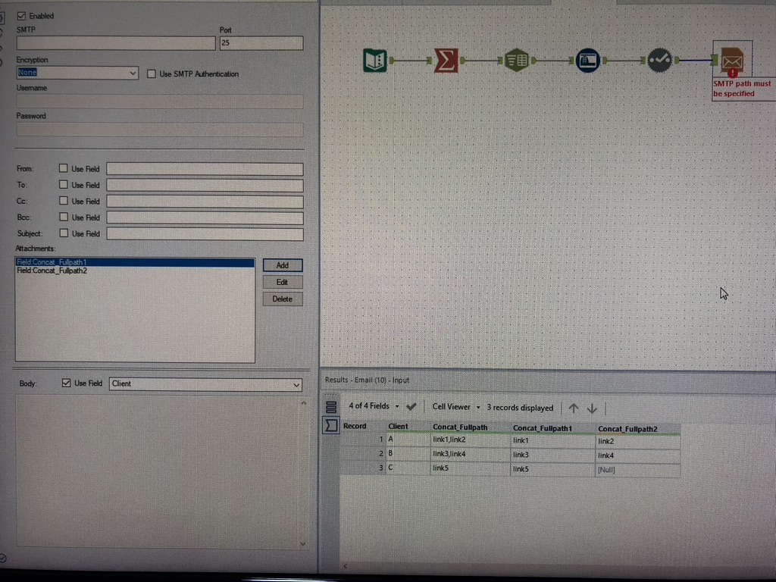776x582 pixels.
Task: Check Use Field next to Subject
Action: [x=64, y=233]
